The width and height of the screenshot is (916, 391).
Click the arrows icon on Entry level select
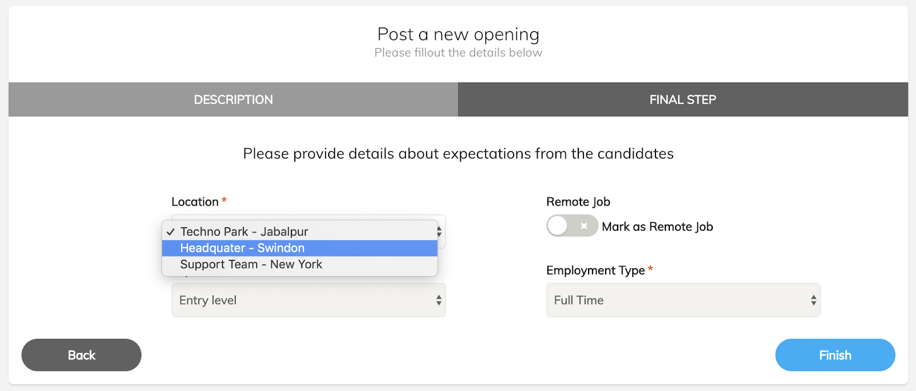click(439, 300)
